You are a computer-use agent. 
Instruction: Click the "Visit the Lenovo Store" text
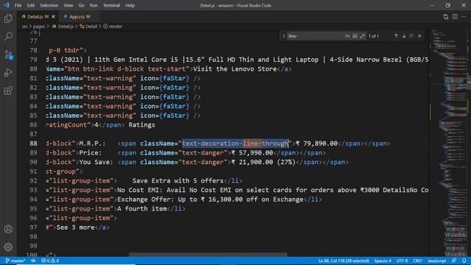click(235, 69)
